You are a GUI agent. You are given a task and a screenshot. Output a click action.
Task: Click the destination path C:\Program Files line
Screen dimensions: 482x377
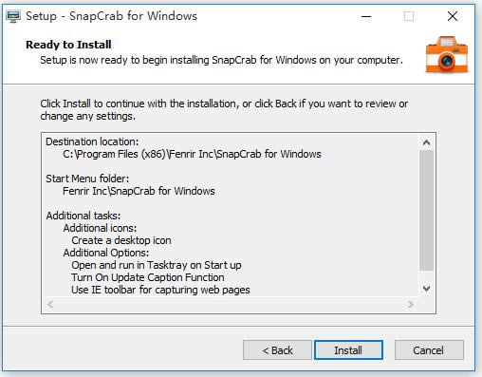coord(192,154)
